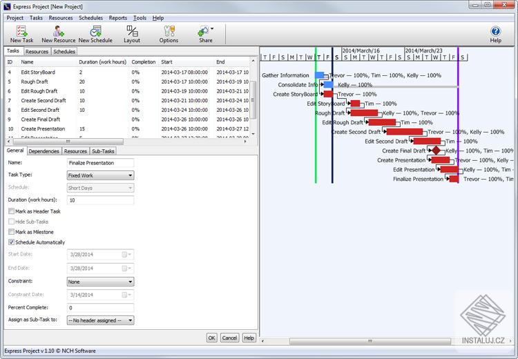Click the task list scroll-up arrow

(253, 61)
